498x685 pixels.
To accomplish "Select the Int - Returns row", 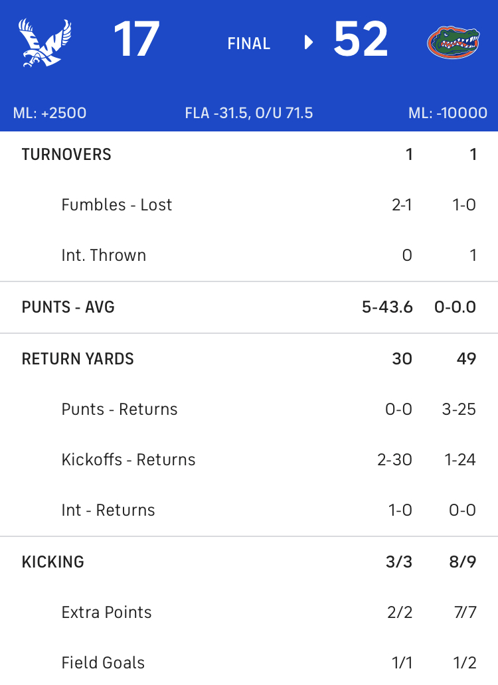I will [249, 510].
